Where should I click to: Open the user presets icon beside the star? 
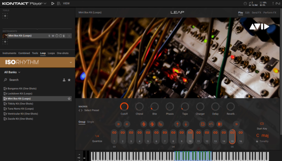(64, 80)
